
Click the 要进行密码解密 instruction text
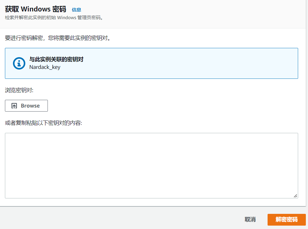58,38
